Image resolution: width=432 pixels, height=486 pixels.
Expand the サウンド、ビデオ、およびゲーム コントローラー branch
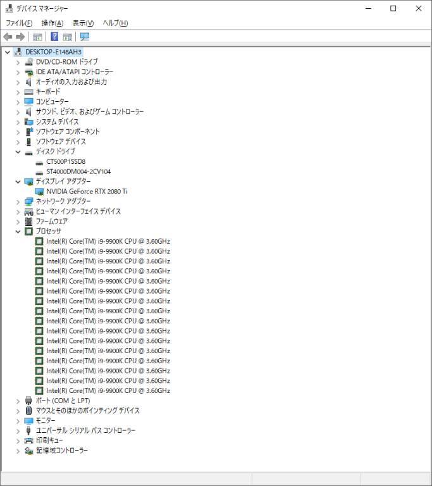click(18, 112)
